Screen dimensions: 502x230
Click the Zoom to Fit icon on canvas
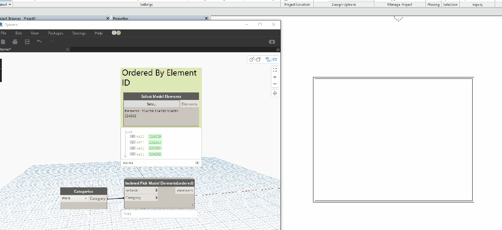click(x=275, y=70)
